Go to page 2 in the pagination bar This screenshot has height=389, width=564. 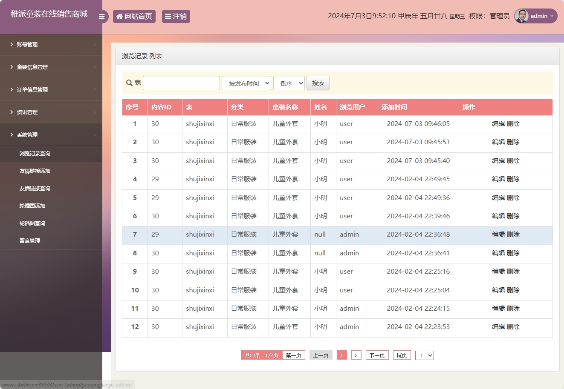click(x=356, y=355)
